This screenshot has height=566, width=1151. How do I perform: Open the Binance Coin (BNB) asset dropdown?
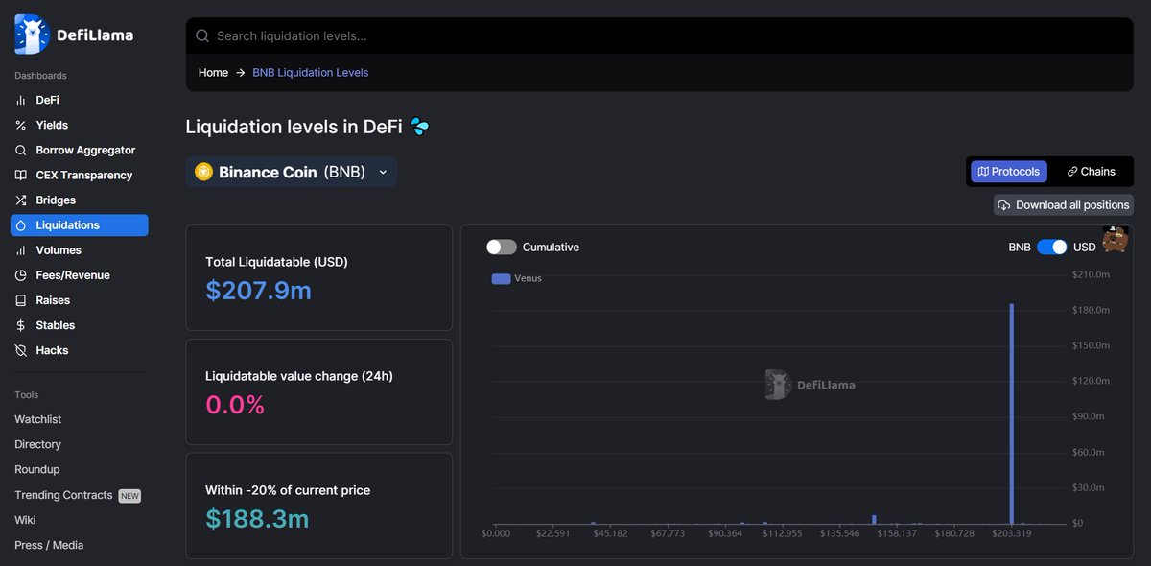click(292, 172)
